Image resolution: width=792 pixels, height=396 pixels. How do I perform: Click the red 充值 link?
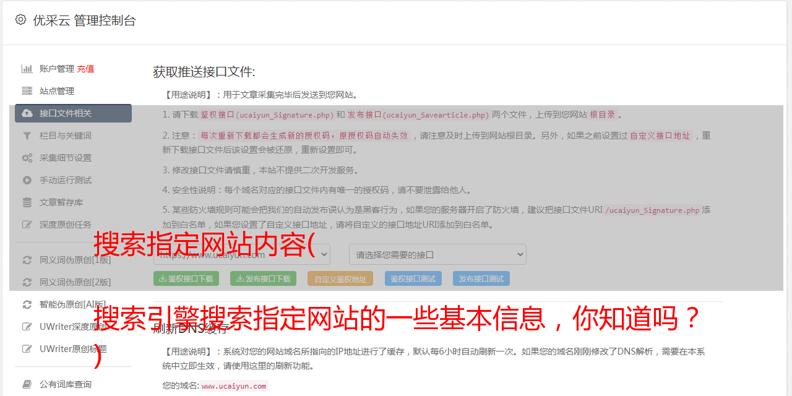(85, 69)
